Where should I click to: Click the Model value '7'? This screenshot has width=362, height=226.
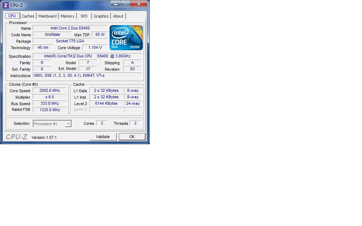[88, 62]
